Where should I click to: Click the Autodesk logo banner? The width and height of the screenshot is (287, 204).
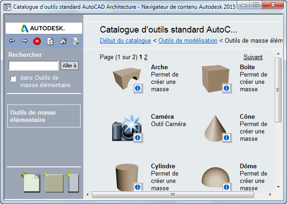(x=44, y=28)
